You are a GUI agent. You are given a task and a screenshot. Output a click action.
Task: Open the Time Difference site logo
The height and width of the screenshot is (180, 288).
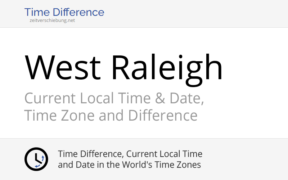[x=64, y=15]
